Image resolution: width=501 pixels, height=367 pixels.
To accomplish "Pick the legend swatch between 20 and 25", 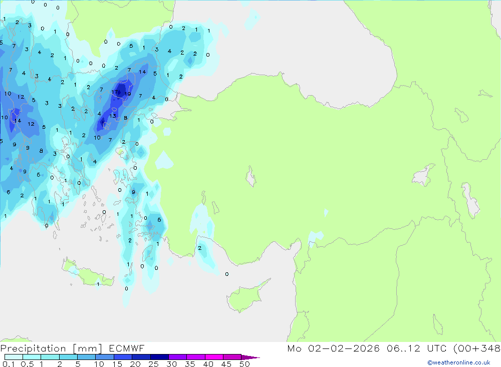I will tap(141, 357).
